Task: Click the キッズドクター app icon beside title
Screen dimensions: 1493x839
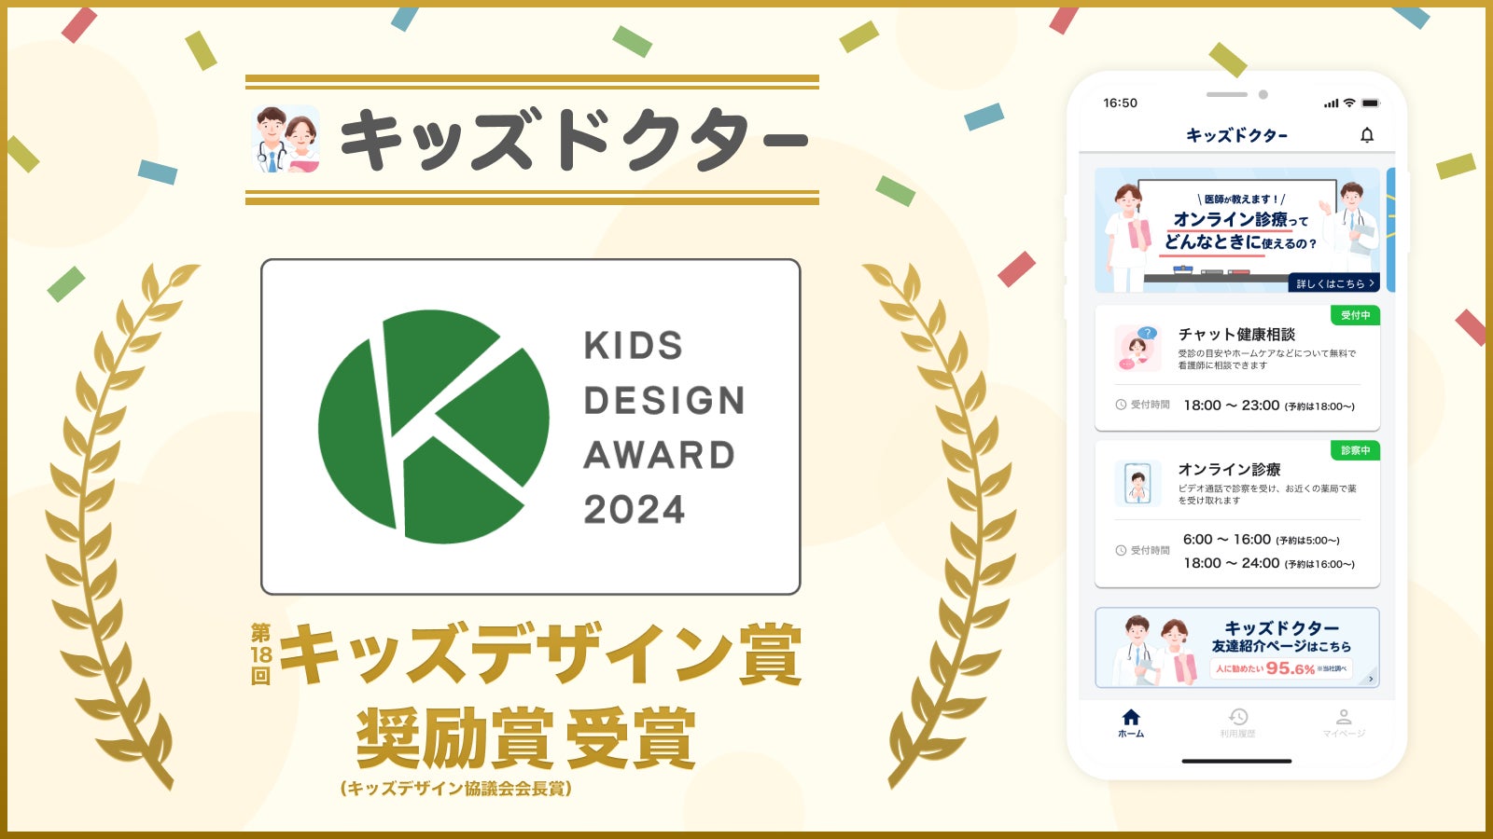Action: 286,140
